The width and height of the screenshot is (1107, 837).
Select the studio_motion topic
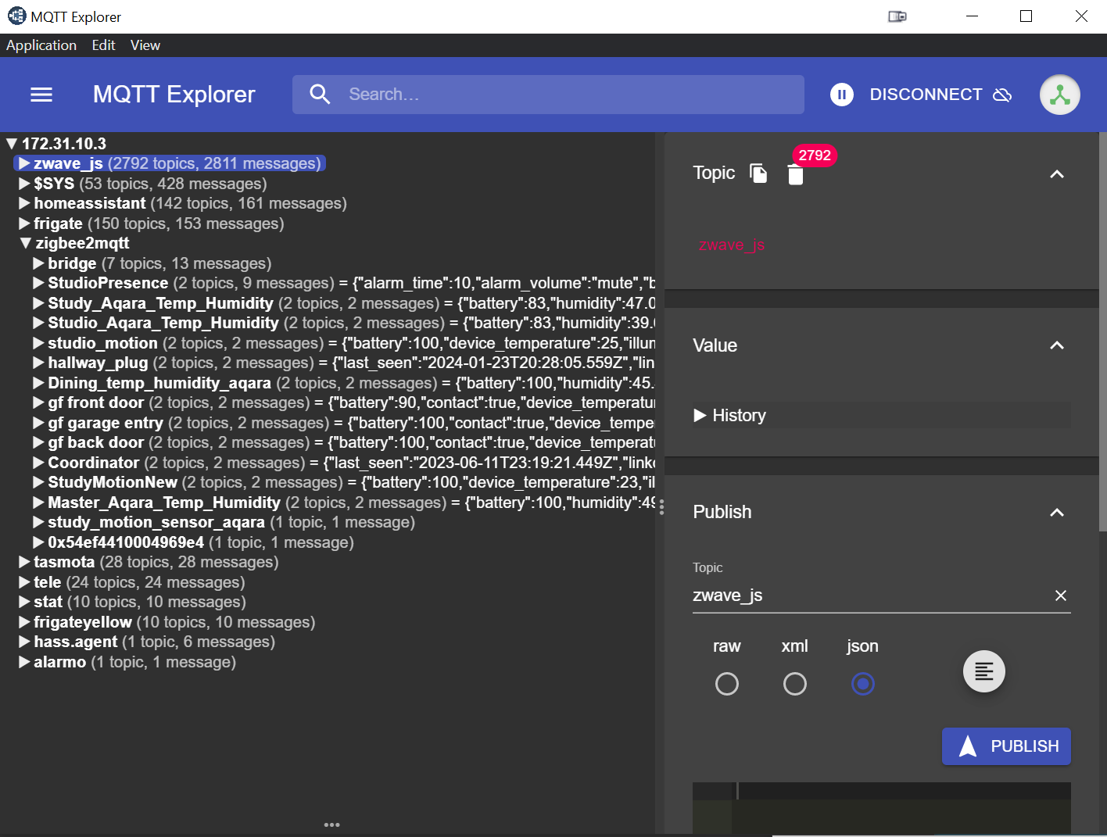coord(102,343)
